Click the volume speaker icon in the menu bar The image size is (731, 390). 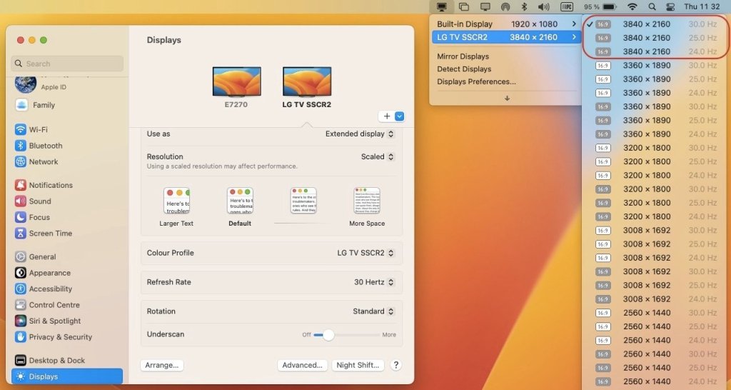coord(544,6)
